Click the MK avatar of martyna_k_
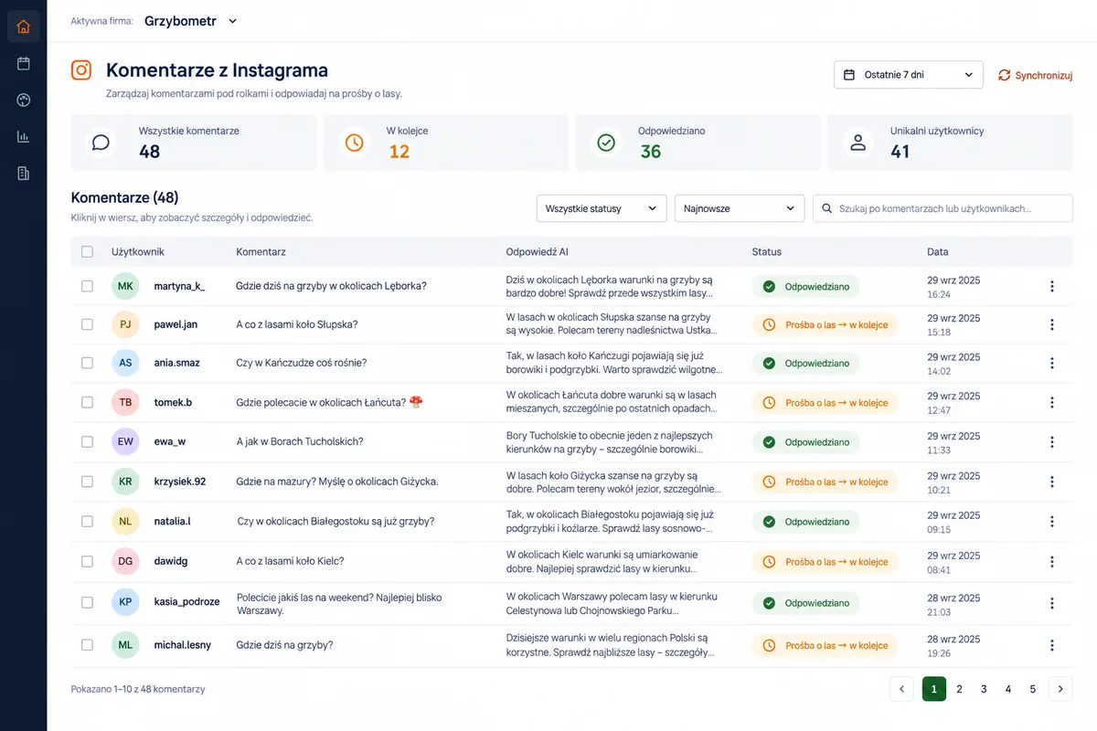The image size is (1097, 731). tap(125, 286)
